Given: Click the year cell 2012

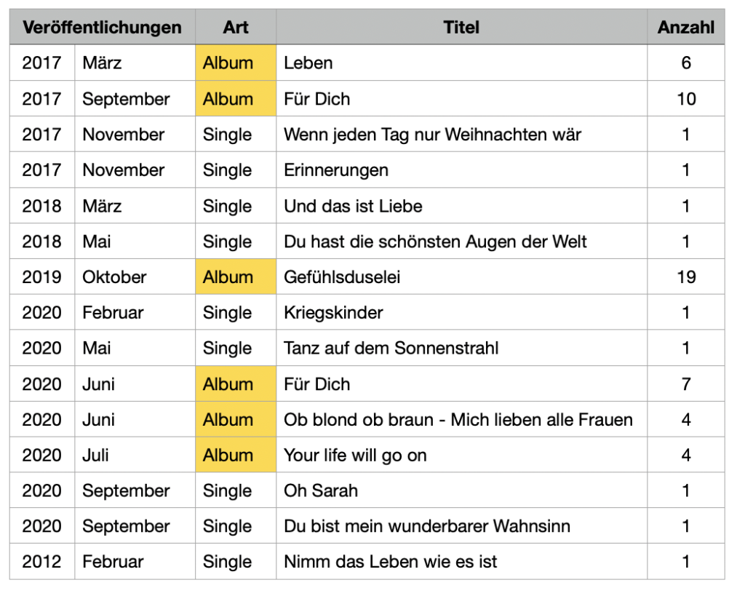Looking at the screenshot, I should [x=42, y=561].
